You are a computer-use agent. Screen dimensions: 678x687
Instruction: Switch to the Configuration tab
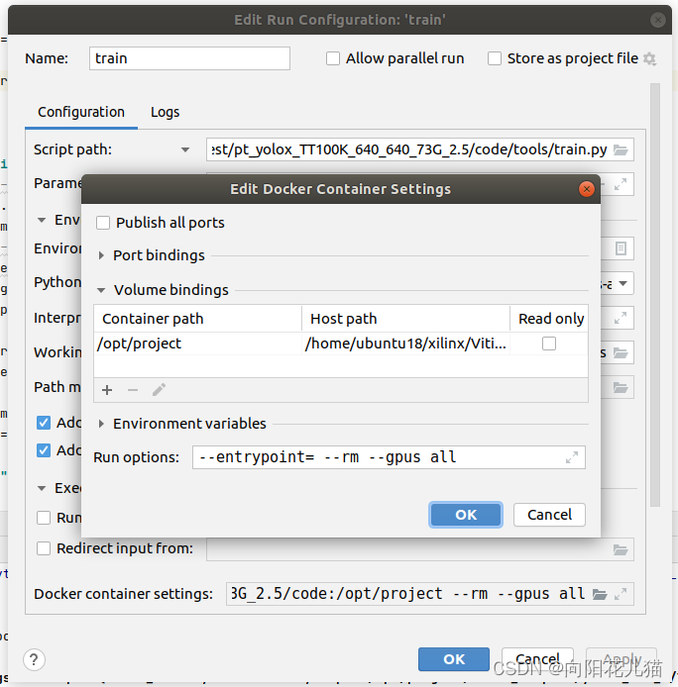coord(81,112)
